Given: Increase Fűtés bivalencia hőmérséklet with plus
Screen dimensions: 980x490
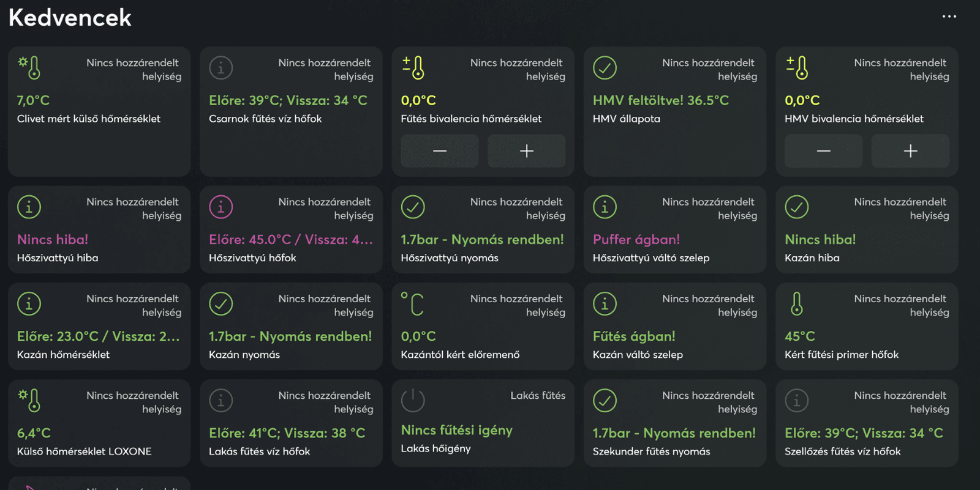Looking at the screenshot, I should 526,151.
